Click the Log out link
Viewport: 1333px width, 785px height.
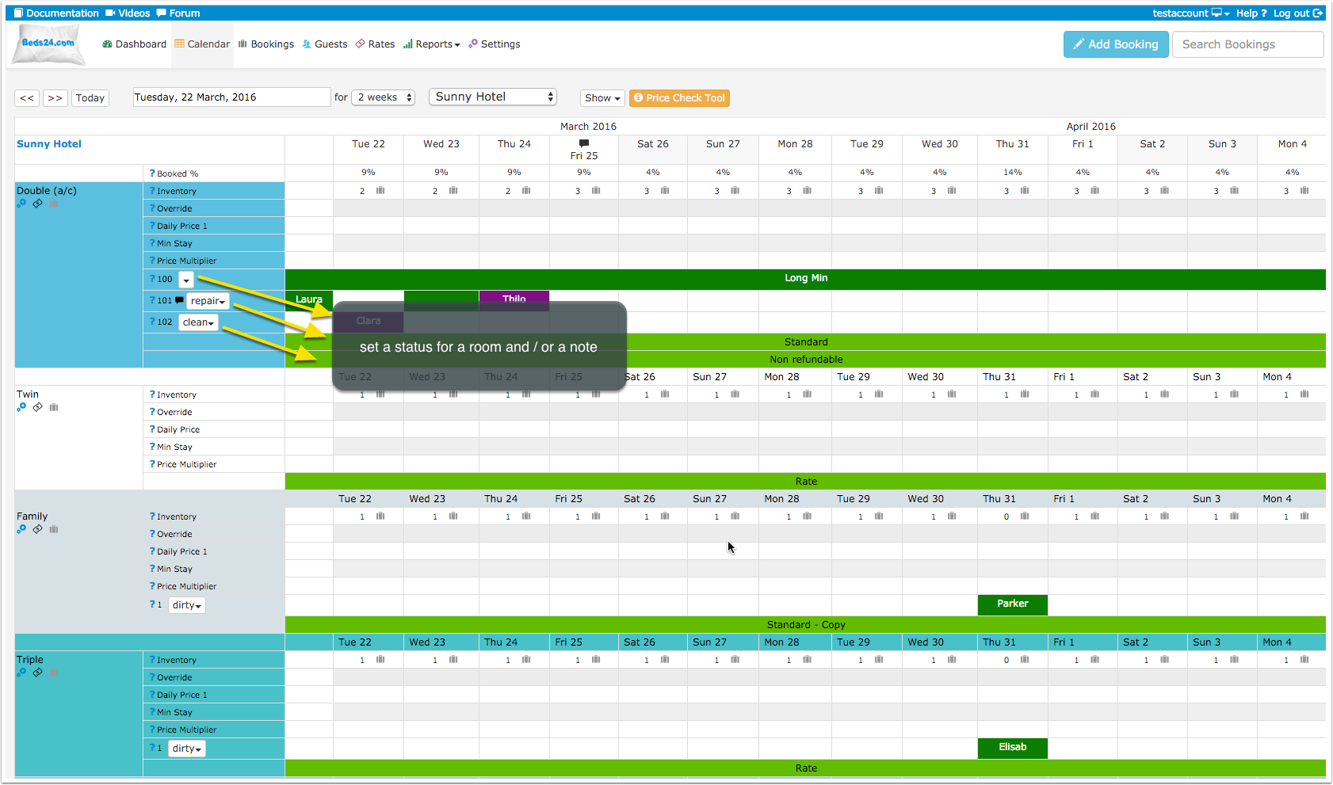point(1298,13)
